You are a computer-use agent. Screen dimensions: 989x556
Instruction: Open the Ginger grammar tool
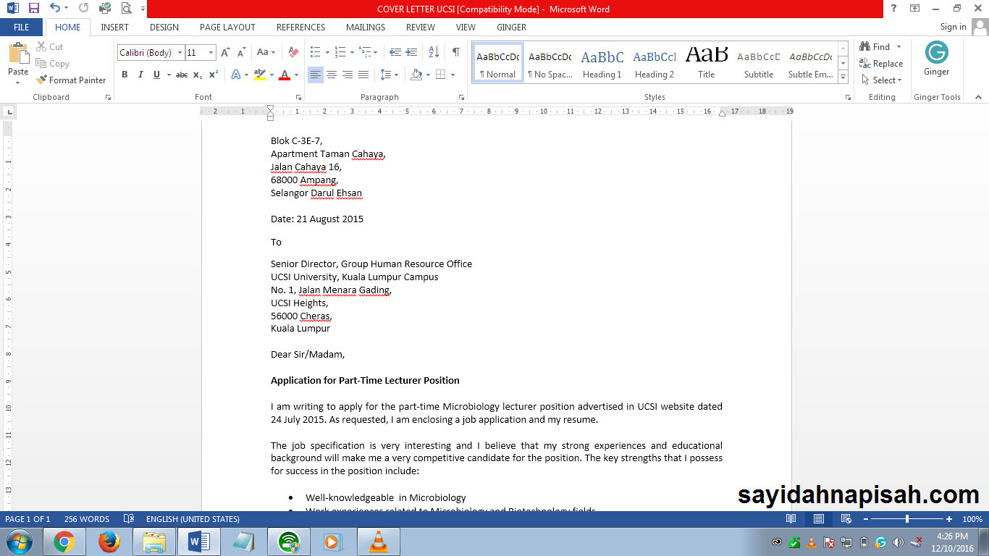tap(936, 59)
